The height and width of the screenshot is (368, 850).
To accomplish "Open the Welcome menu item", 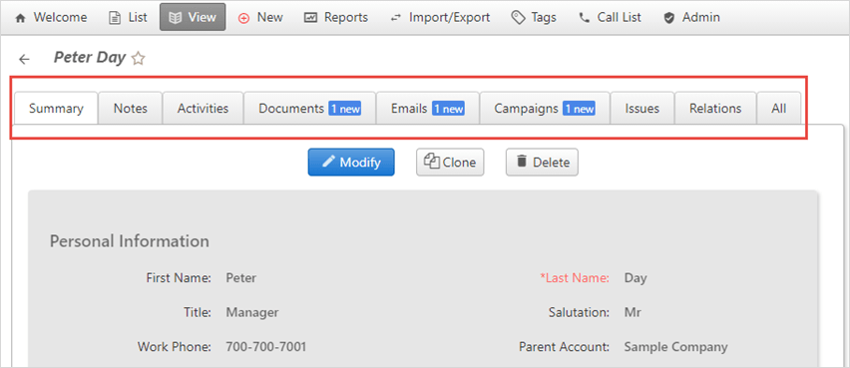I will point(51,17).
